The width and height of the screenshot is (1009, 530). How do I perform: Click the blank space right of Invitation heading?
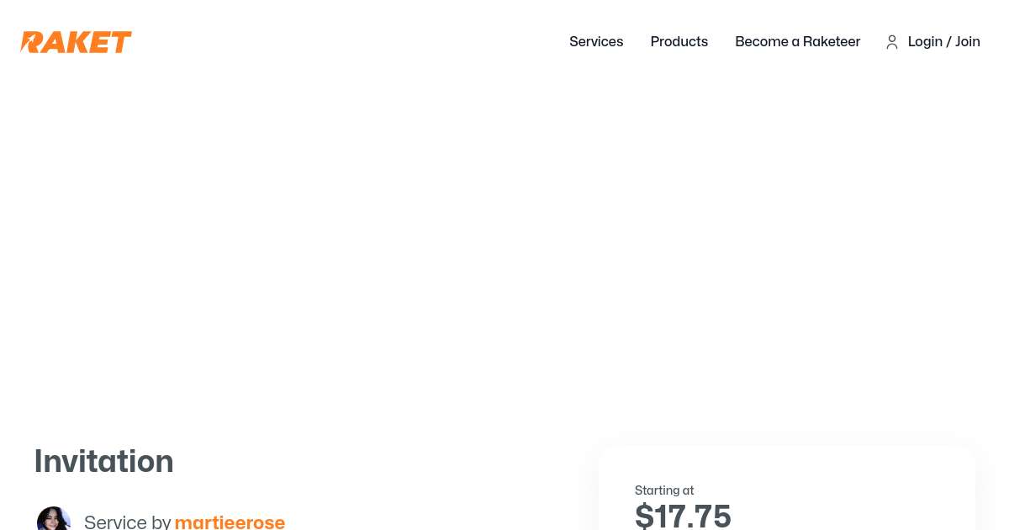pos(378,462)
